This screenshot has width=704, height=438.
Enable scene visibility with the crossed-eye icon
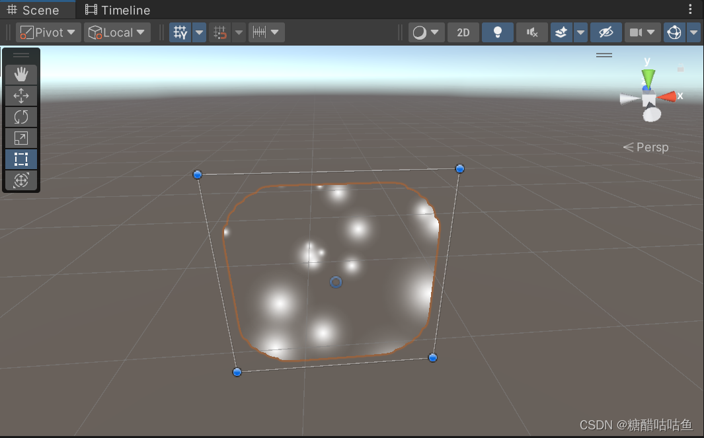click(606, 32)
